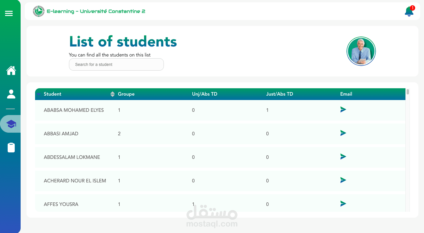Send email to AFFES YOUSRA
424x233 pixels.
pyautogui.click(x=343, y=204)
